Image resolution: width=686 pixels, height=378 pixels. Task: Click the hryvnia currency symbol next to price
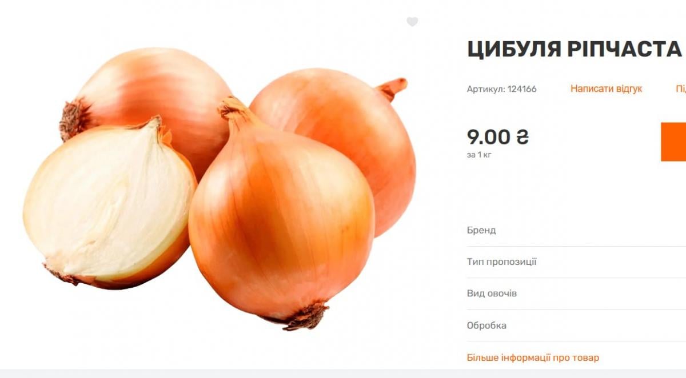pyautogui.click(x=523, y=137)
